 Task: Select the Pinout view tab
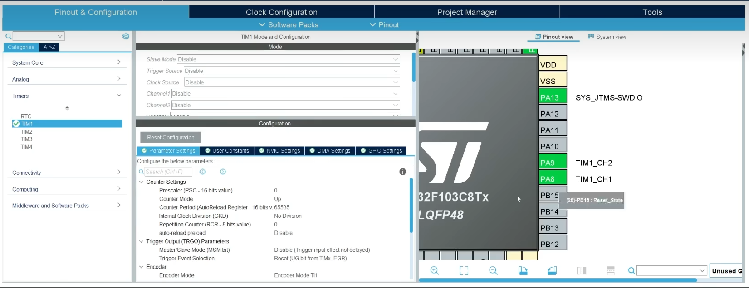coord(554,37)
